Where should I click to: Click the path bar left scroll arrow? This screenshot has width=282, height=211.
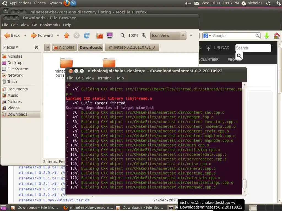(47, 47)
